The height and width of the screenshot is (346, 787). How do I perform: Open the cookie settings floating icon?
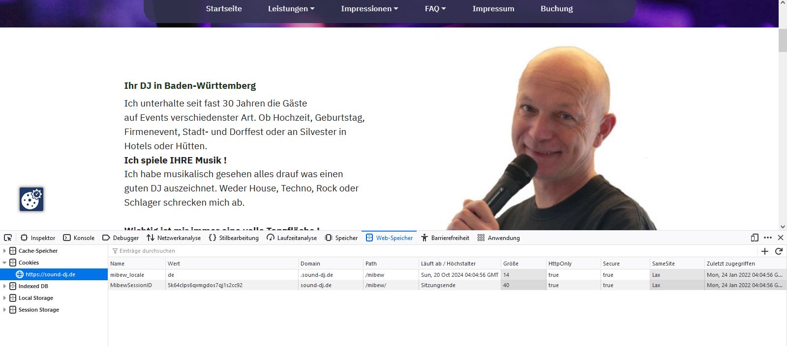pyautogui.click(x=31, y=199)
